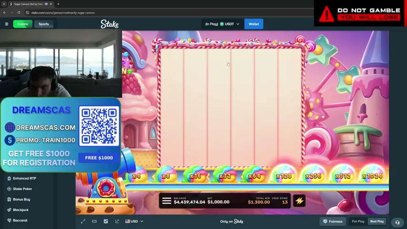Click the Stake Poker chip icon
407x229 pixels.
[x=9, y=189]
